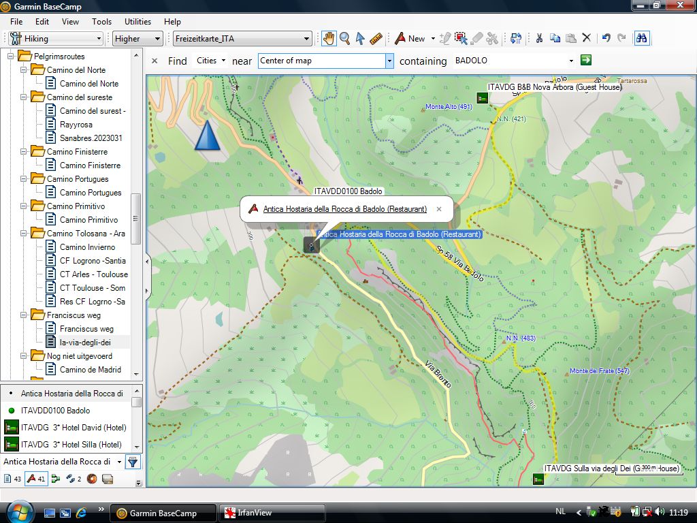Click the Cut scissors icon
This screenshot has height=523, width=697.
[x=538, y=39]
